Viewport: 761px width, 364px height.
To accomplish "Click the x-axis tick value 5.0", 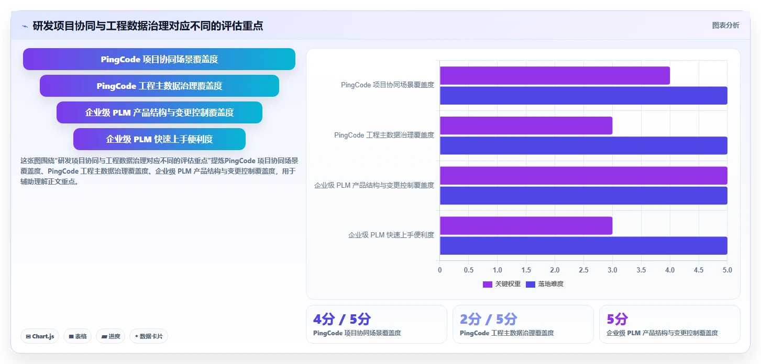I will coord(727,270).
